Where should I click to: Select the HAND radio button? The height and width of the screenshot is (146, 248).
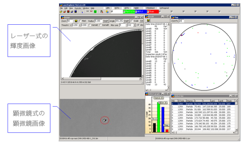tap(132, 8)
